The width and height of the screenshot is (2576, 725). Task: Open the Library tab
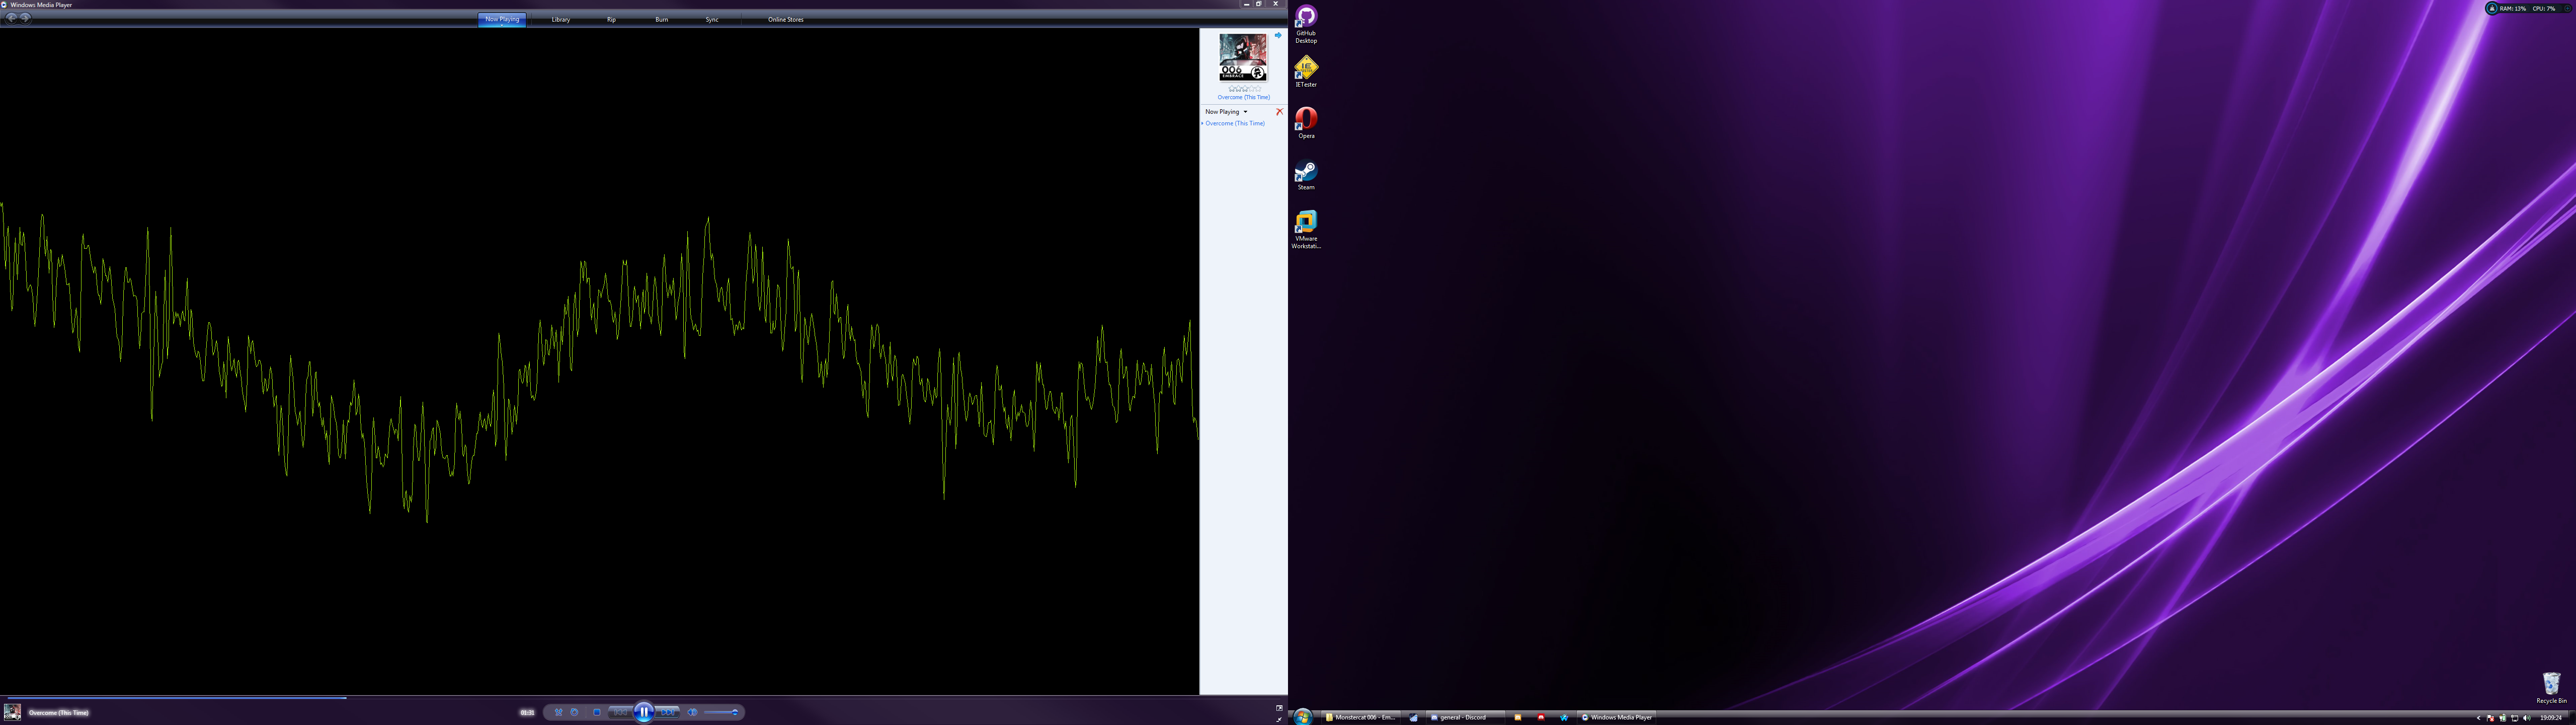point(561,19)
